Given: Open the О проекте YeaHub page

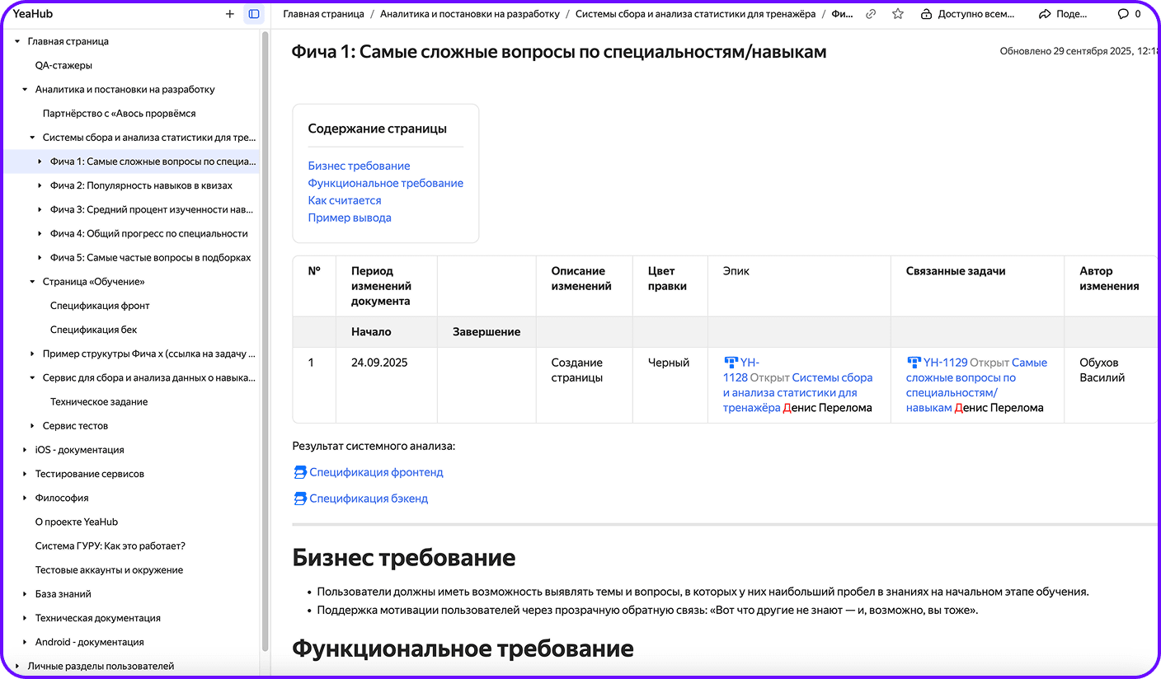Looking at the screenshot, I should click(x=77, y=522).
